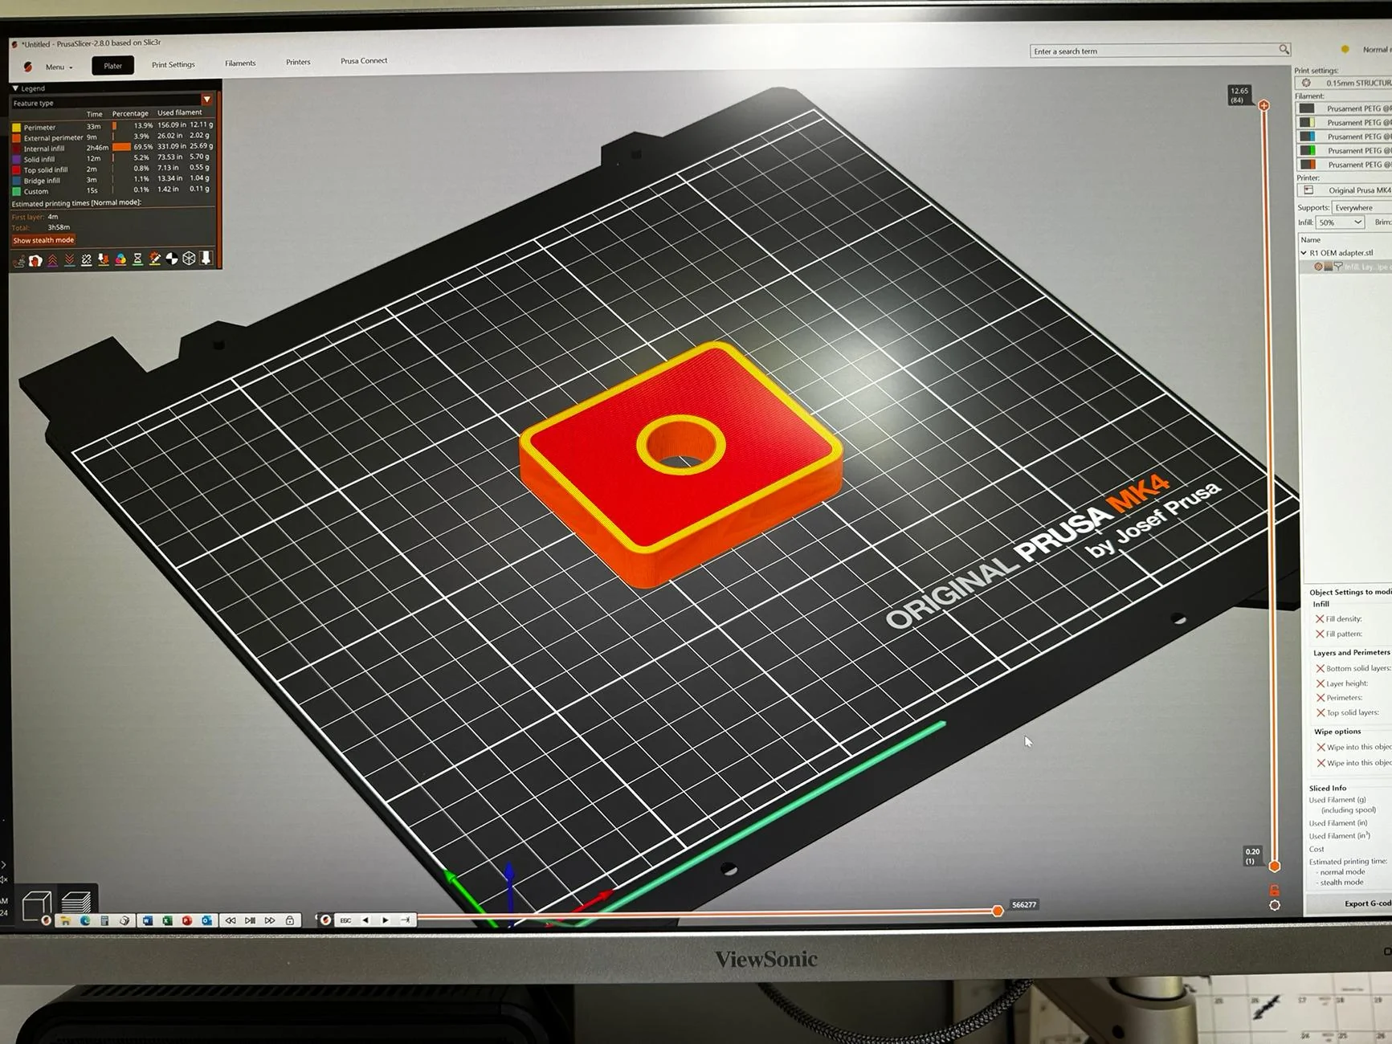Open the Supports dropdown showing Everywhere
This screenshot has height=1044, width=1392.
click(1363, 207)
